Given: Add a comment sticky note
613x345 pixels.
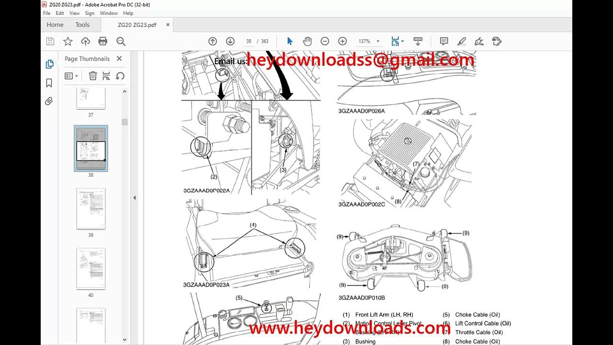Looking at the screenshot, I should point(444,42).
